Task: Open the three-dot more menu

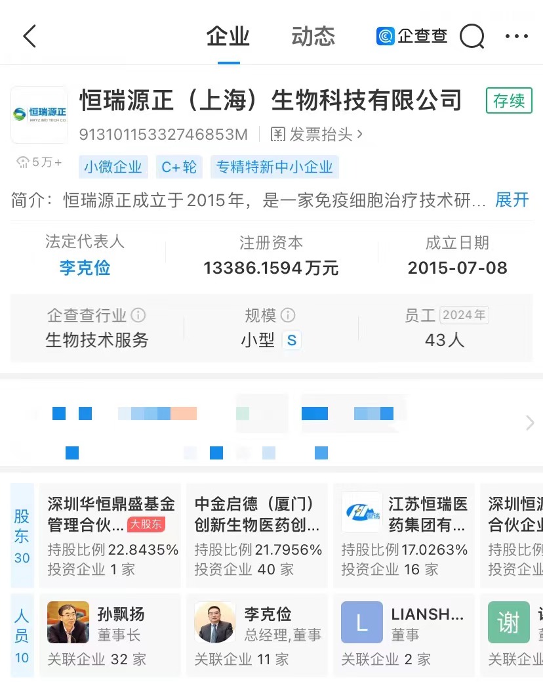Action: (517, 37)
